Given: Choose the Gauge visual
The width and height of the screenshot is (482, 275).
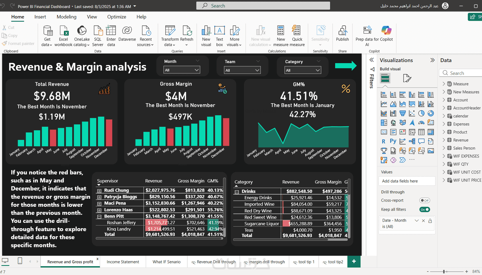Looking at the screenshot, I should pyautogui.click(x=421, y=122).
